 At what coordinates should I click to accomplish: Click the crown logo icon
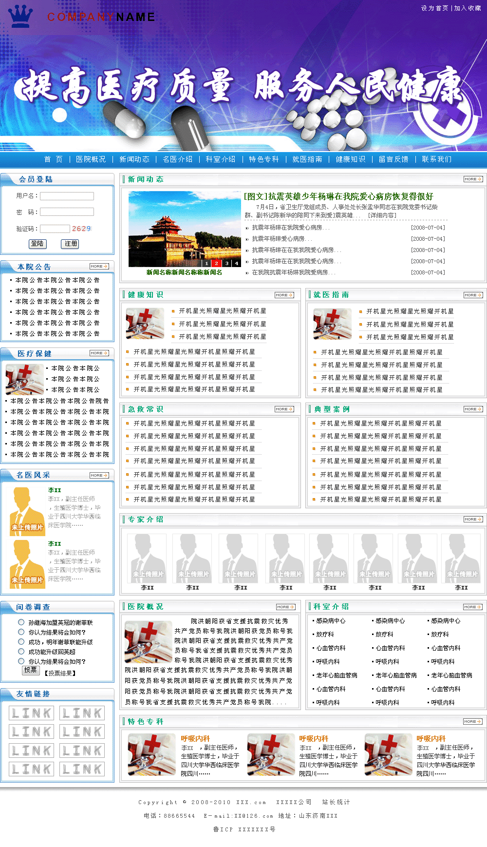20,16
